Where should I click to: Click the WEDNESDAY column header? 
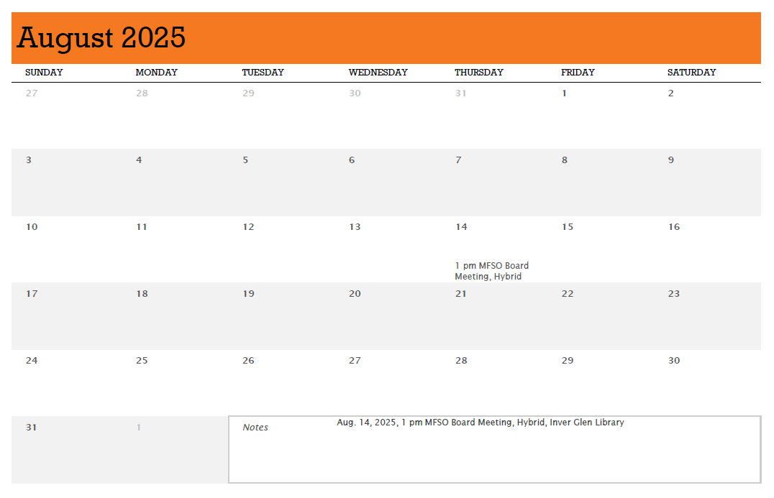[378, 73]
